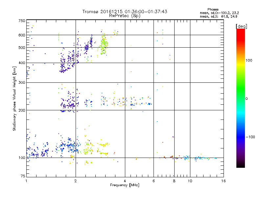Click the green-yellow echo cluster near 3 MHz, 500 km
The height and width of the screenshot is (197, 263).
tap(104, 45)
